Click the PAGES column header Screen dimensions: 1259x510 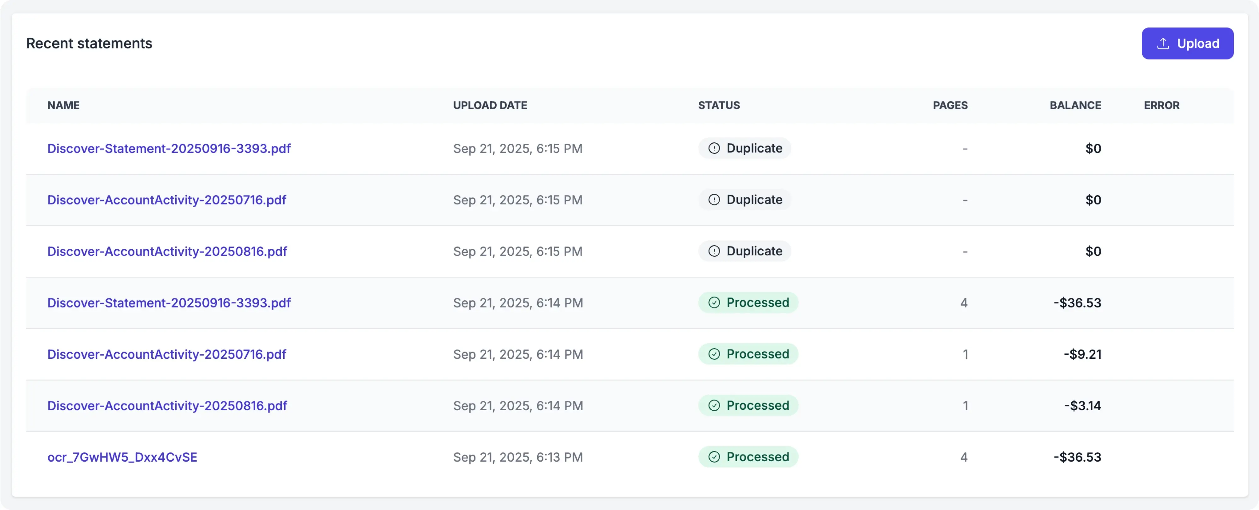pos(950,105)
